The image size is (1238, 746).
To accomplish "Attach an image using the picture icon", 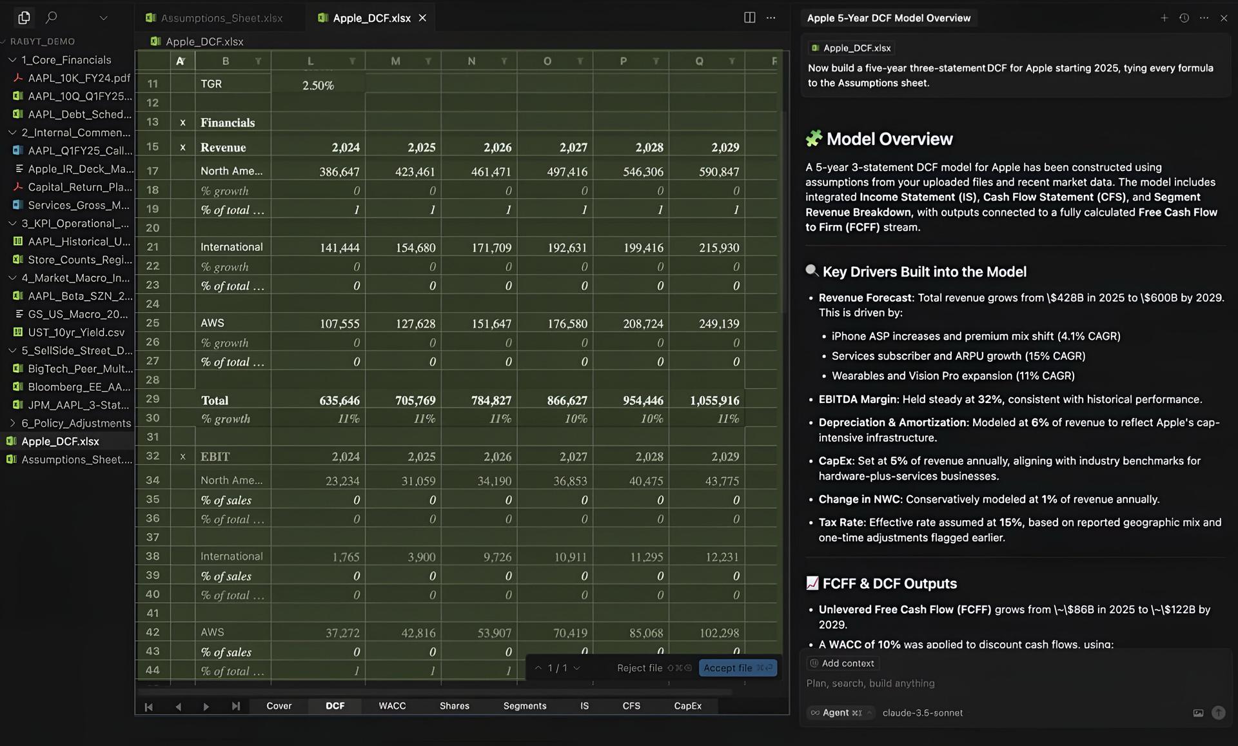I will 1198,712.
